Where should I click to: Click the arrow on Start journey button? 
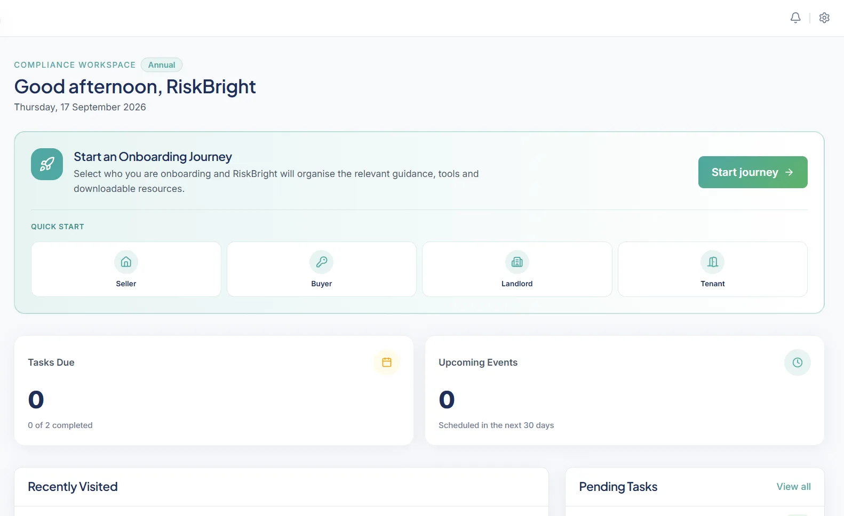(x=790, y=172)
